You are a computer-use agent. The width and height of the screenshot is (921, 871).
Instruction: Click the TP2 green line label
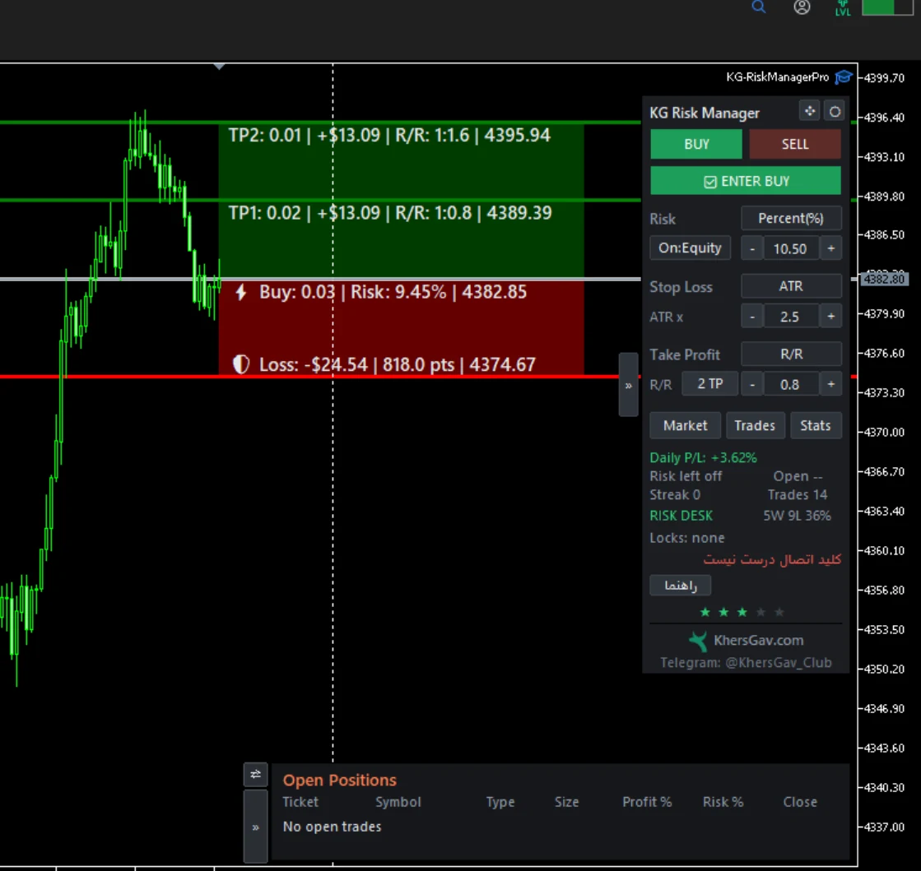tap(389, 136)
